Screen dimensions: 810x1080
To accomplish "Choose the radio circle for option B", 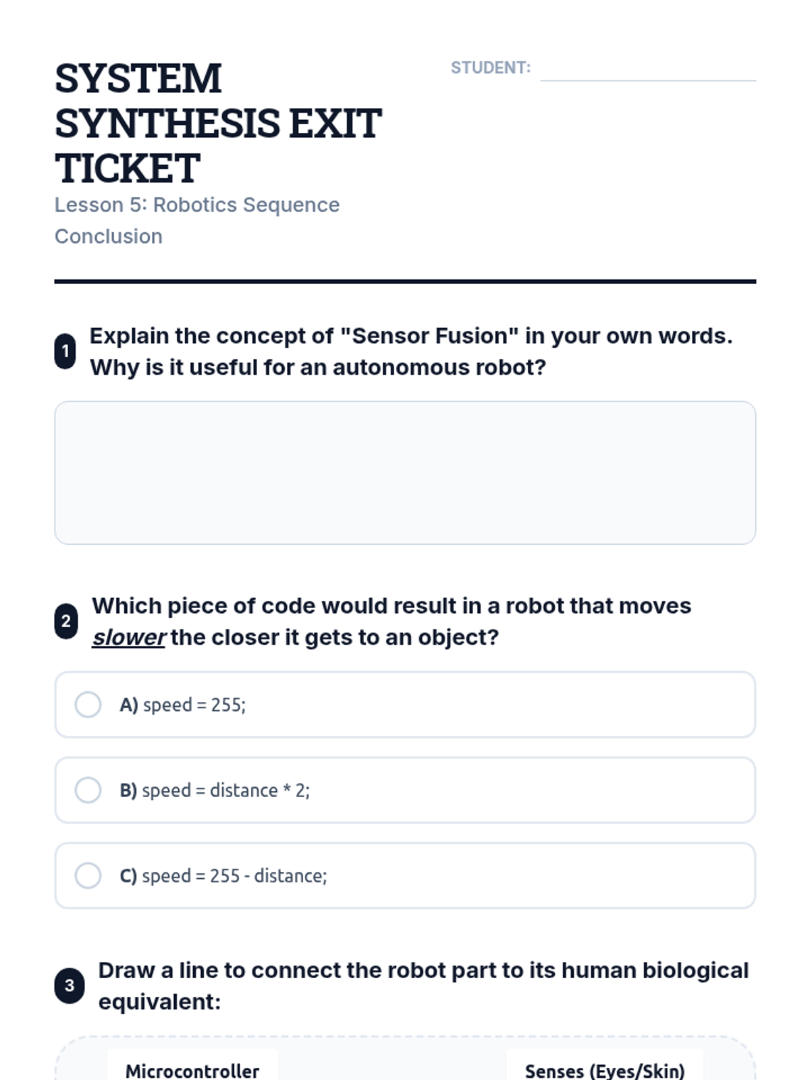I will [88, 790].
